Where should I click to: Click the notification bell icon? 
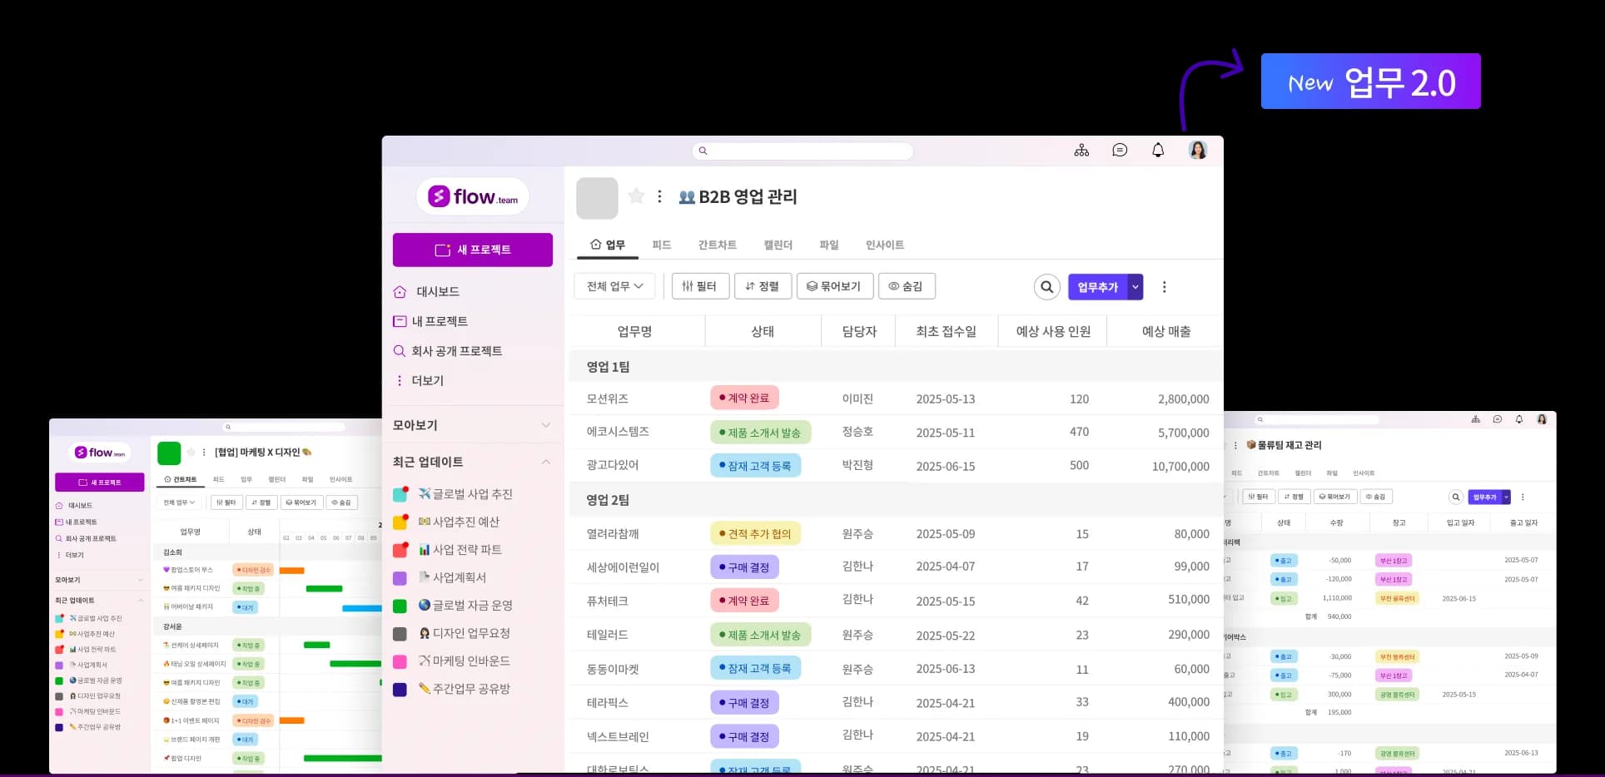(1158, 151)
